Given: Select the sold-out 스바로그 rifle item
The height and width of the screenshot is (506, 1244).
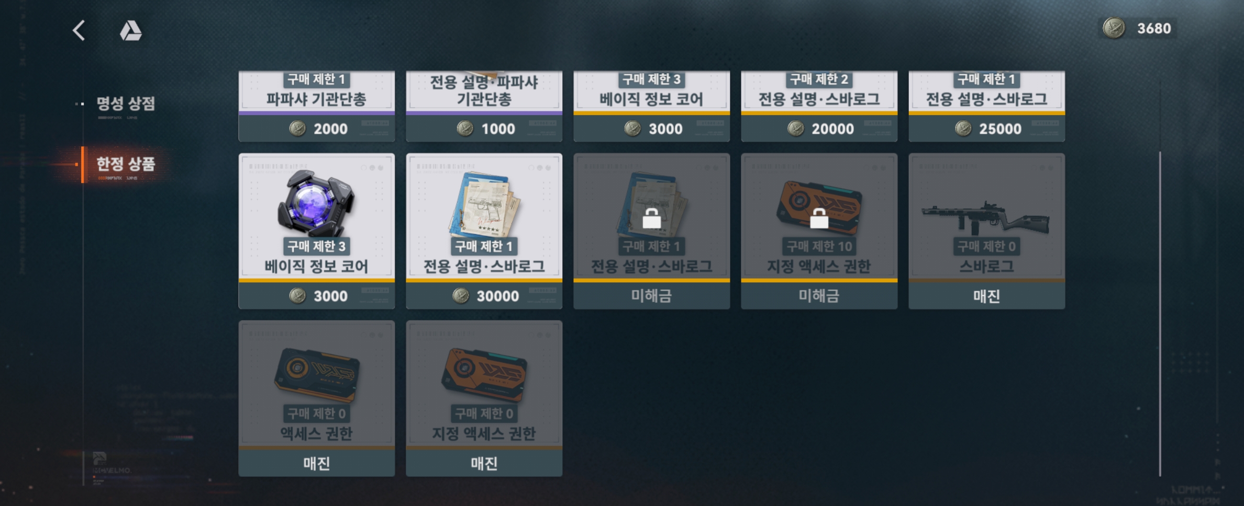Looking at the screenshot, I should (x=986, y=231).
